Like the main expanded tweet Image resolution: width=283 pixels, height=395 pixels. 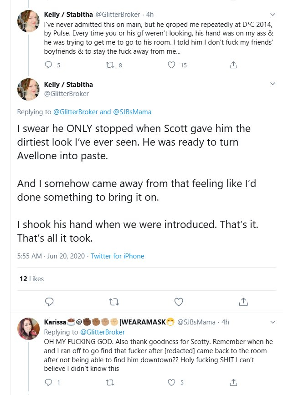[179, 301]
